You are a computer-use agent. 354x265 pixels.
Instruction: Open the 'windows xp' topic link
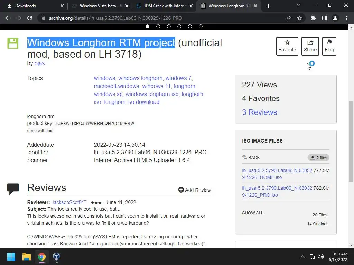point(108,94)
